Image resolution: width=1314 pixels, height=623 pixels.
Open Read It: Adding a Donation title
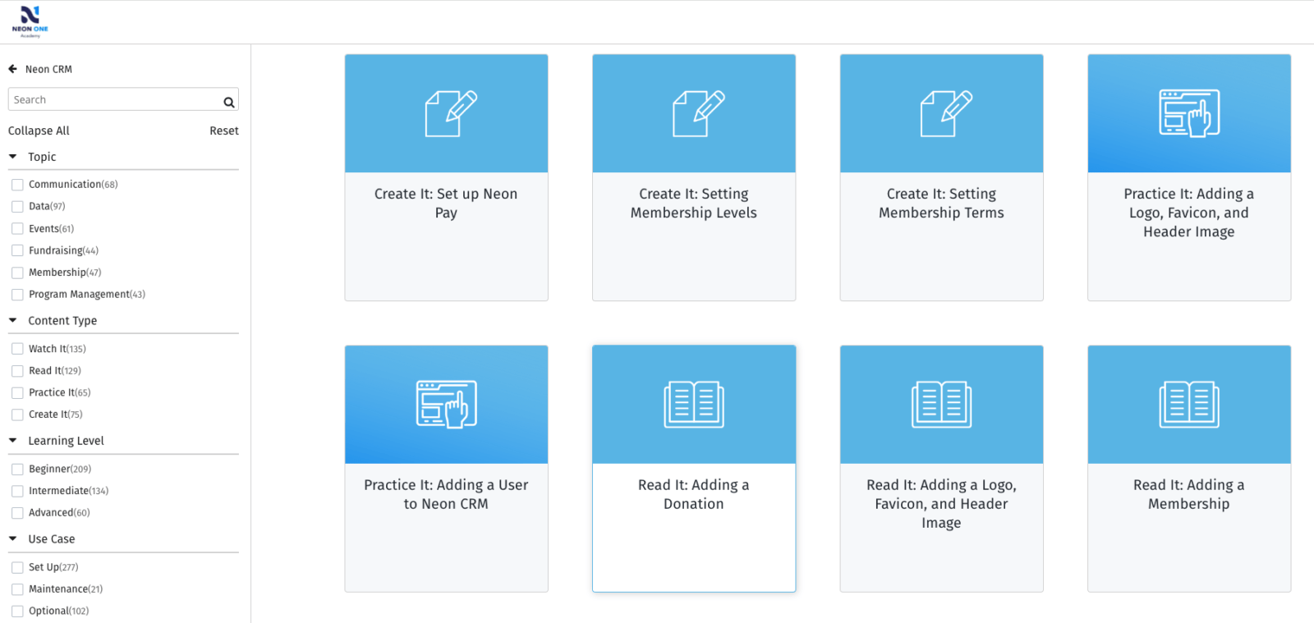pyautogui.click(x=694, y=494)
